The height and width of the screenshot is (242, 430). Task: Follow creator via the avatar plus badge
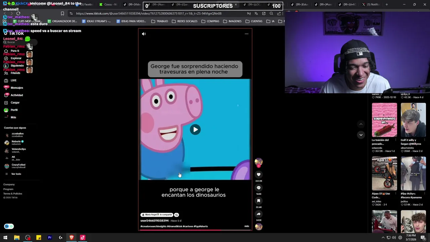click(x=259, y=166)
